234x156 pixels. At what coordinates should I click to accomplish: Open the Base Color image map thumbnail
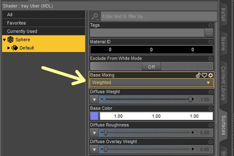click(x=94, y=116)
